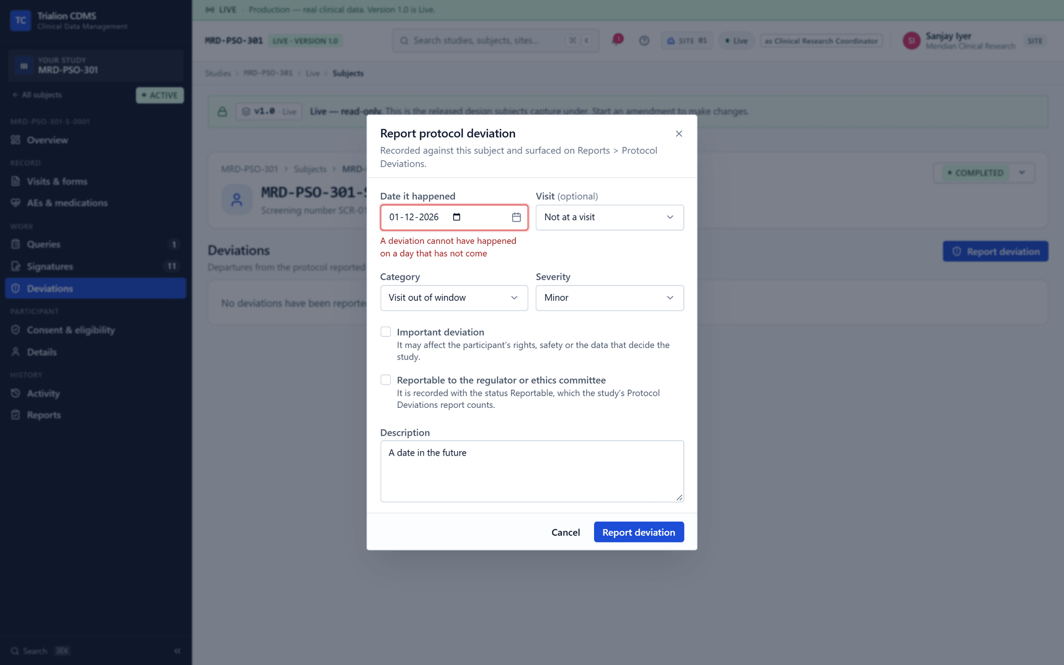Image resolution: width=1064 pixels, height=665 pixels.
Task: Open Queries in the sidebar
Action: coord(95,244)
